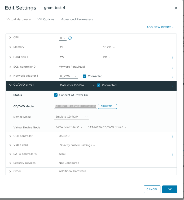Toggle CD/DVD drive 1 Connected checkbox
Viewport: 184px width, 200px height.
point(99,85)
